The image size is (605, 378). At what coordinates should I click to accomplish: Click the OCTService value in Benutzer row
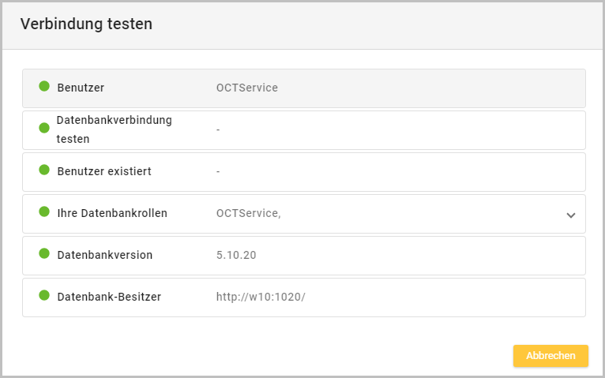click(x=247, y=88)
